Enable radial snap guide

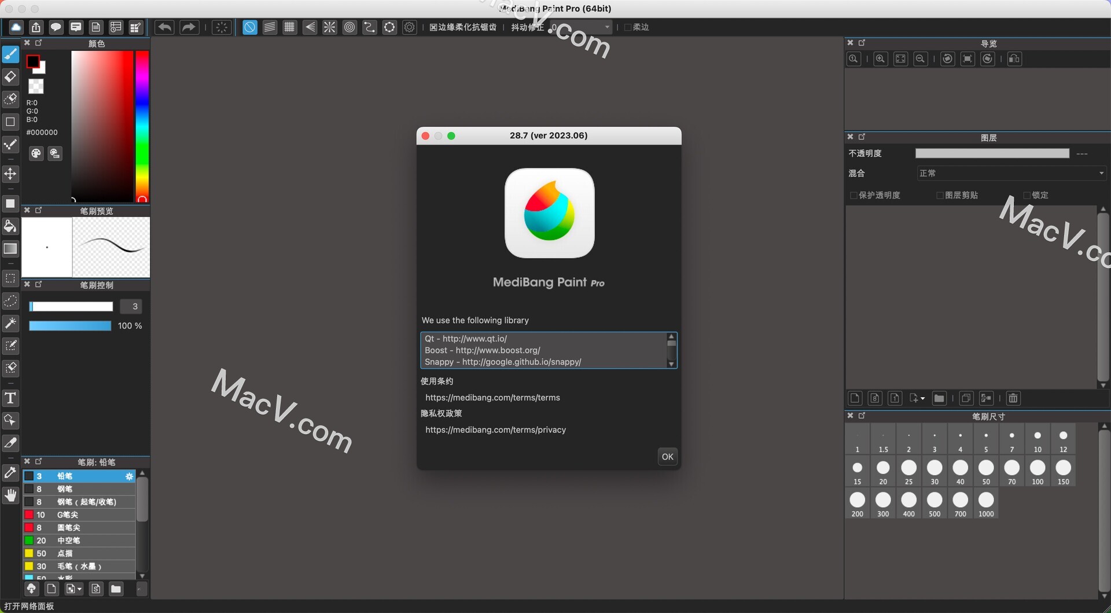click(x=330, y=27)
